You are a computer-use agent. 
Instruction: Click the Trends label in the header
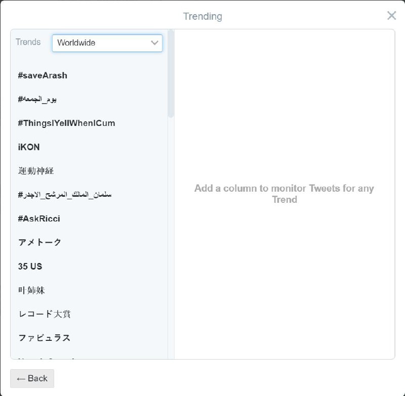click(28, 42)
